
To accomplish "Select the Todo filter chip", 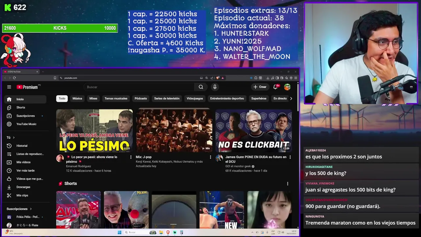I will point(62,98).
